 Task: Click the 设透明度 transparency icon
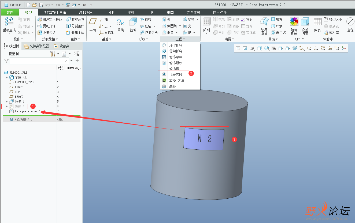(305, 26)
